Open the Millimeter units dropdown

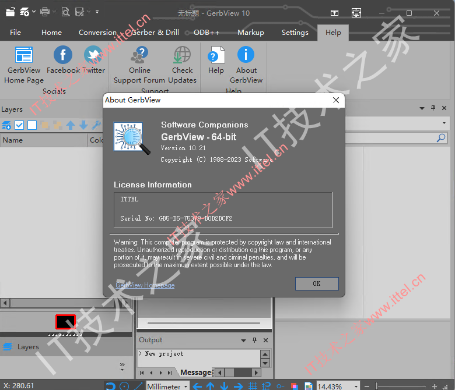click(x=185, y=387)
